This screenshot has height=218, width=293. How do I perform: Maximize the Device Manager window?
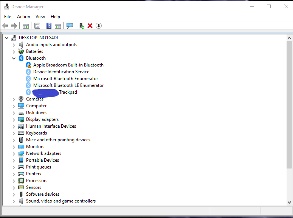click(x=269, y=6)
